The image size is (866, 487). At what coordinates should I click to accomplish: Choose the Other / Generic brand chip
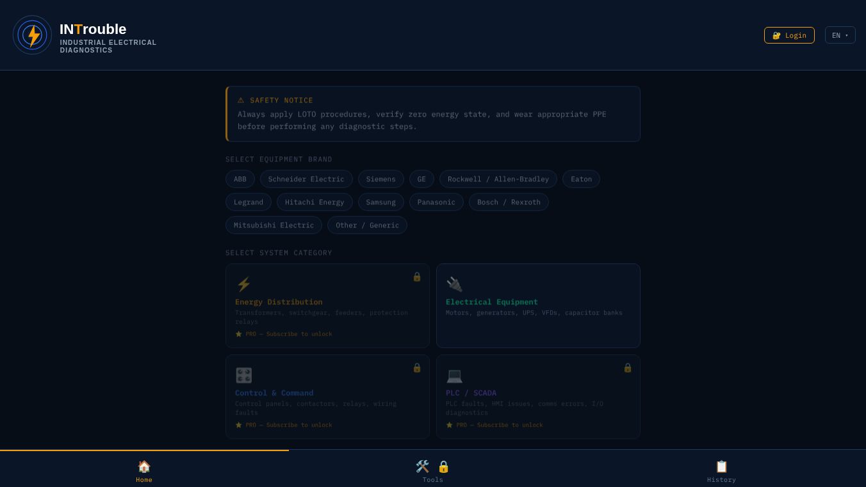367,225
